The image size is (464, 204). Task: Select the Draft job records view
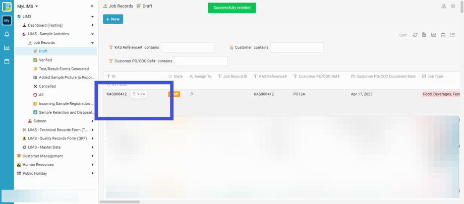pos(56,51)
